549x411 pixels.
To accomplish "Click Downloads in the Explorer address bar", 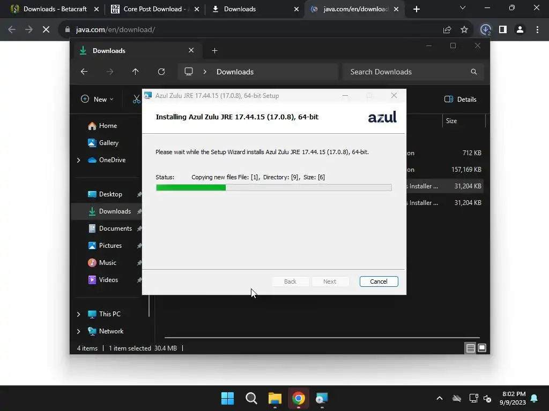I will click(x=235, y=72).
